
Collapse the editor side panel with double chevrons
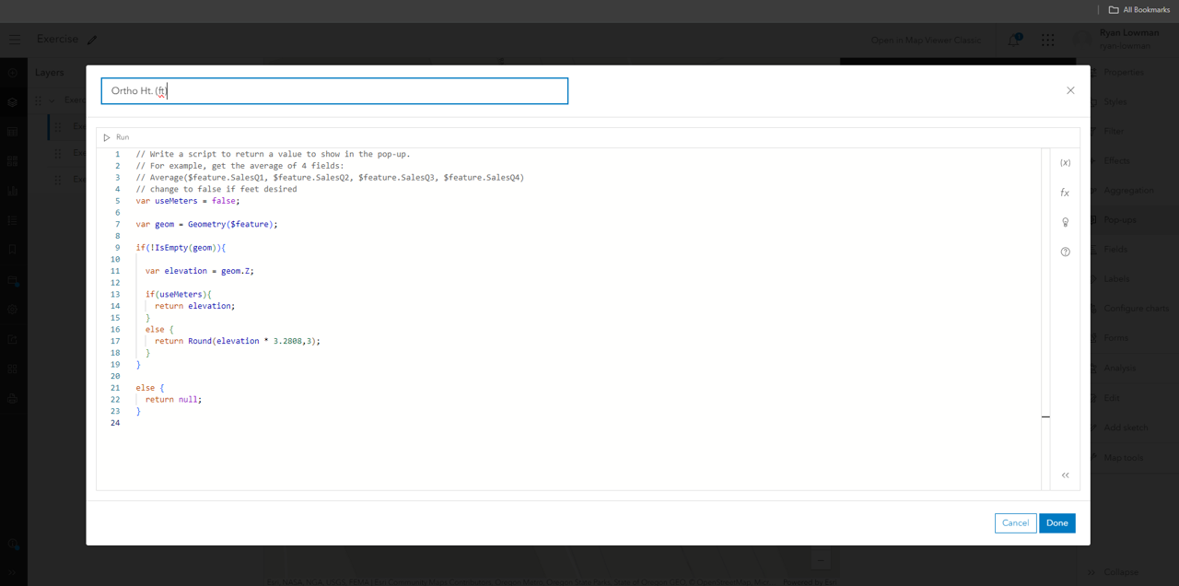click(x=1065, y=475)
